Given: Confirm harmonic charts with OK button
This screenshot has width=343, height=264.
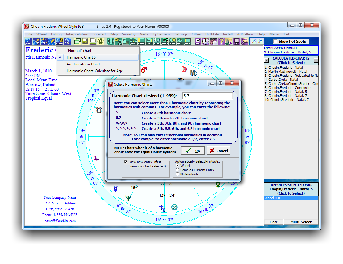Looking at the screenshot, I should click(x=192, y=151).
